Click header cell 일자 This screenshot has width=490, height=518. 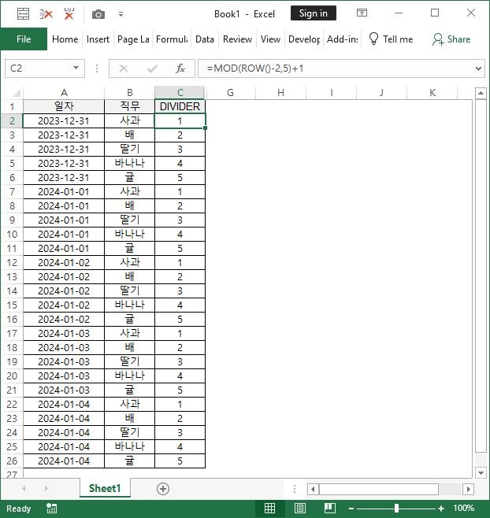coord(64,106)
